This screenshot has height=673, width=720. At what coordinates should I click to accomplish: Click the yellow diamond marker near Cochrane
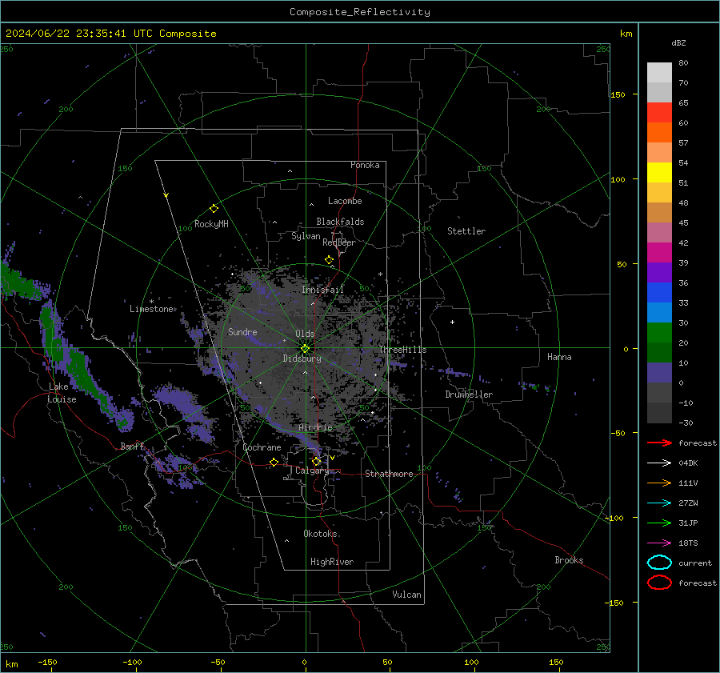coord(274,462)
